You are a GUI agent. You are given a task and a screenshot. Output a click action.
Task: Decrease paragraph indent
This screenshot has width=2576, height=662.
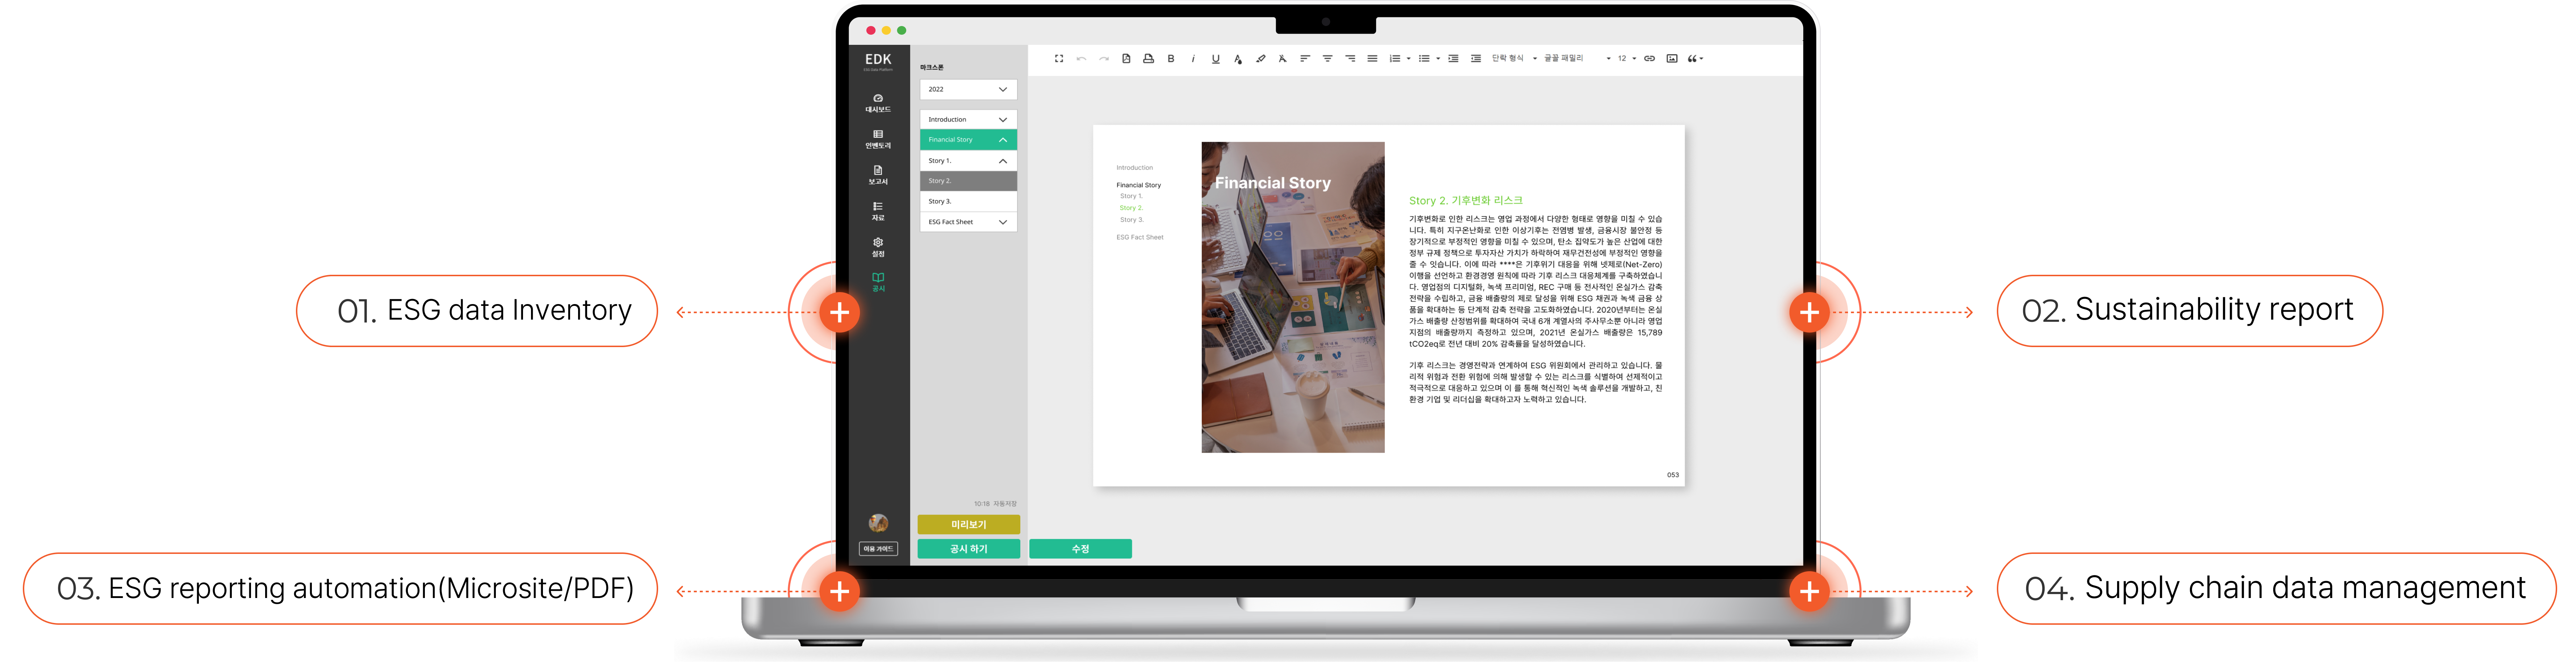[x=1476, y=59]
